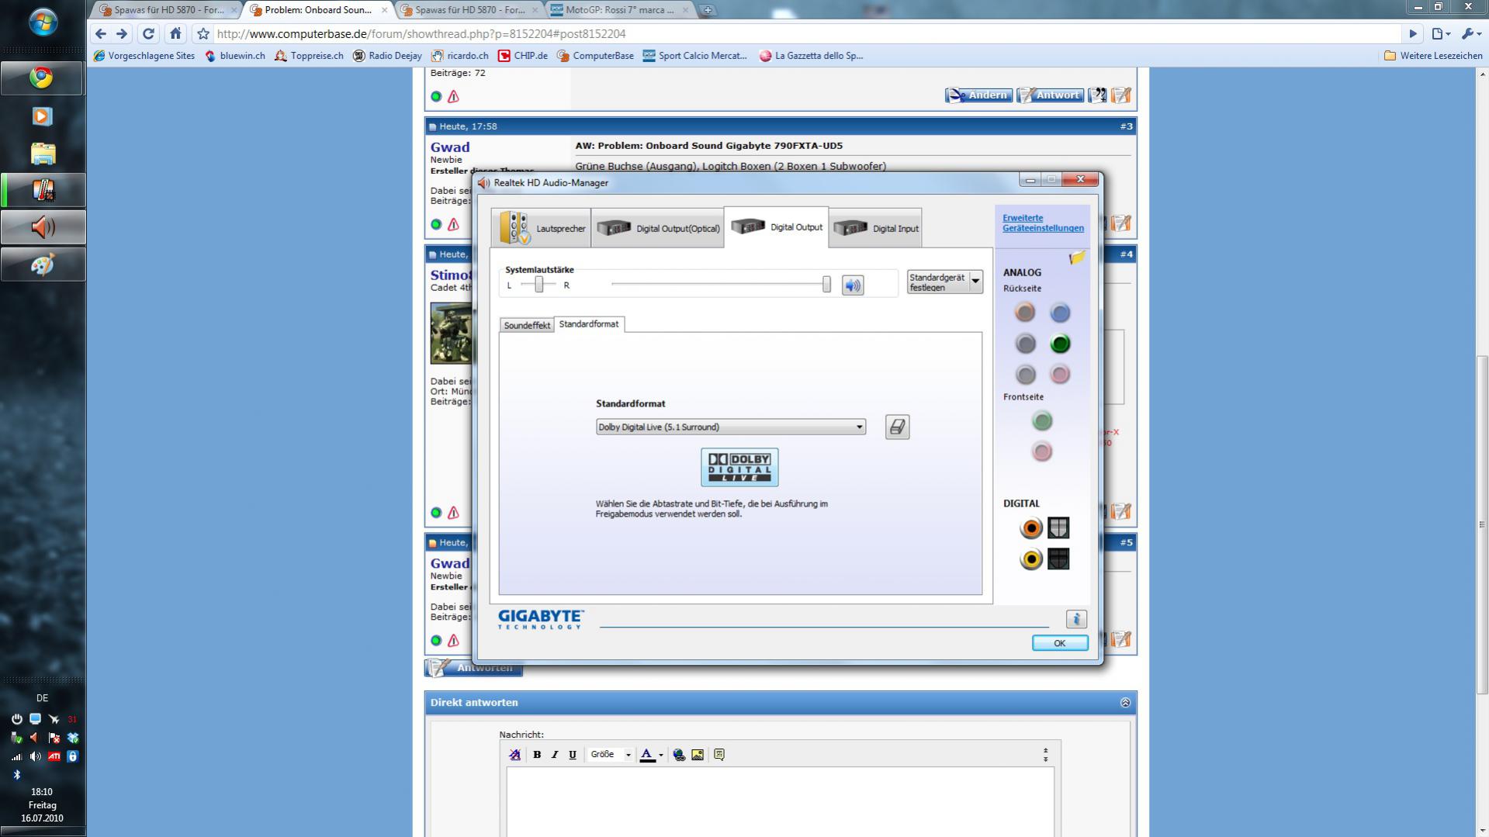
Task: Go back in Chrome browser
Action: click(x=100, y=33)
